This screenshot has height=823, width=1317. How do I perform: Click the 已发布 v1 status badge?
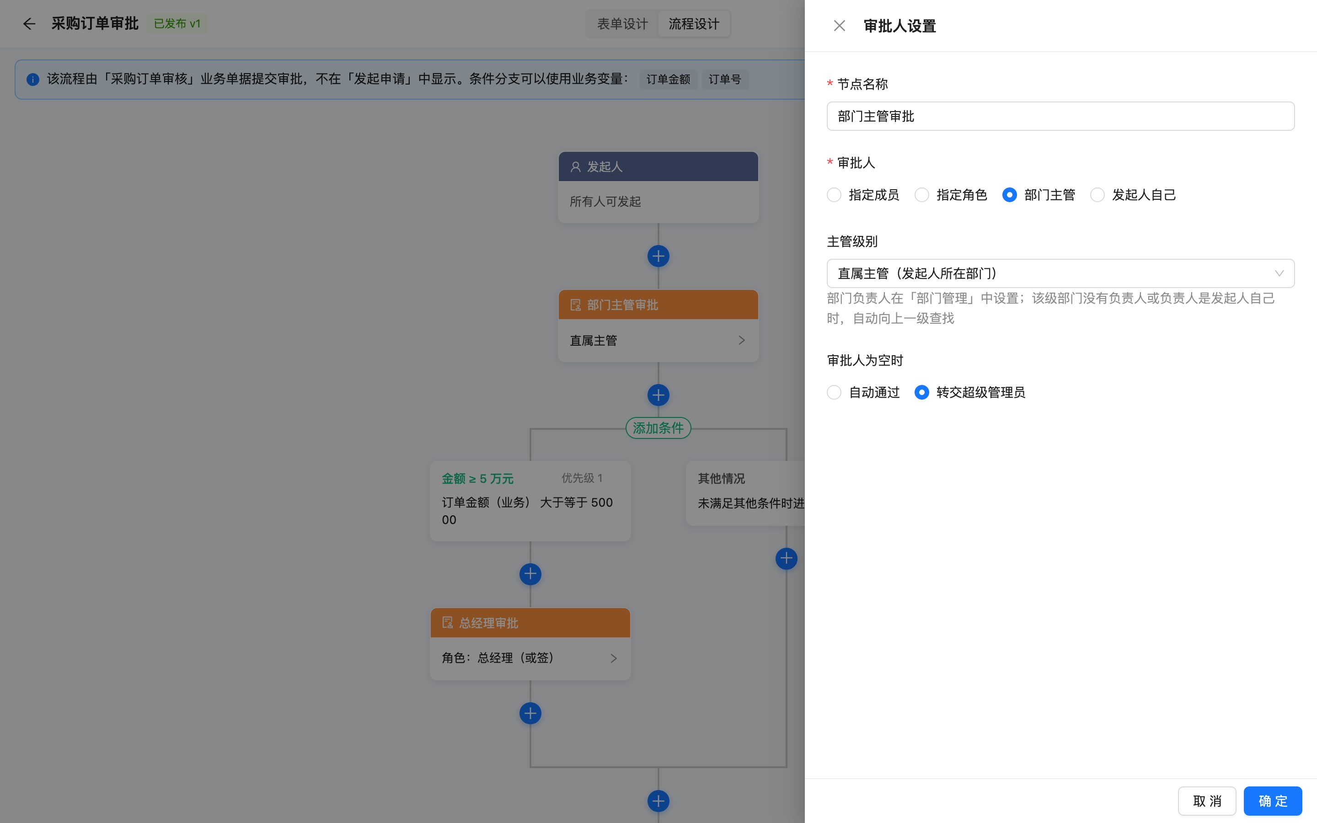coord(177,24)
